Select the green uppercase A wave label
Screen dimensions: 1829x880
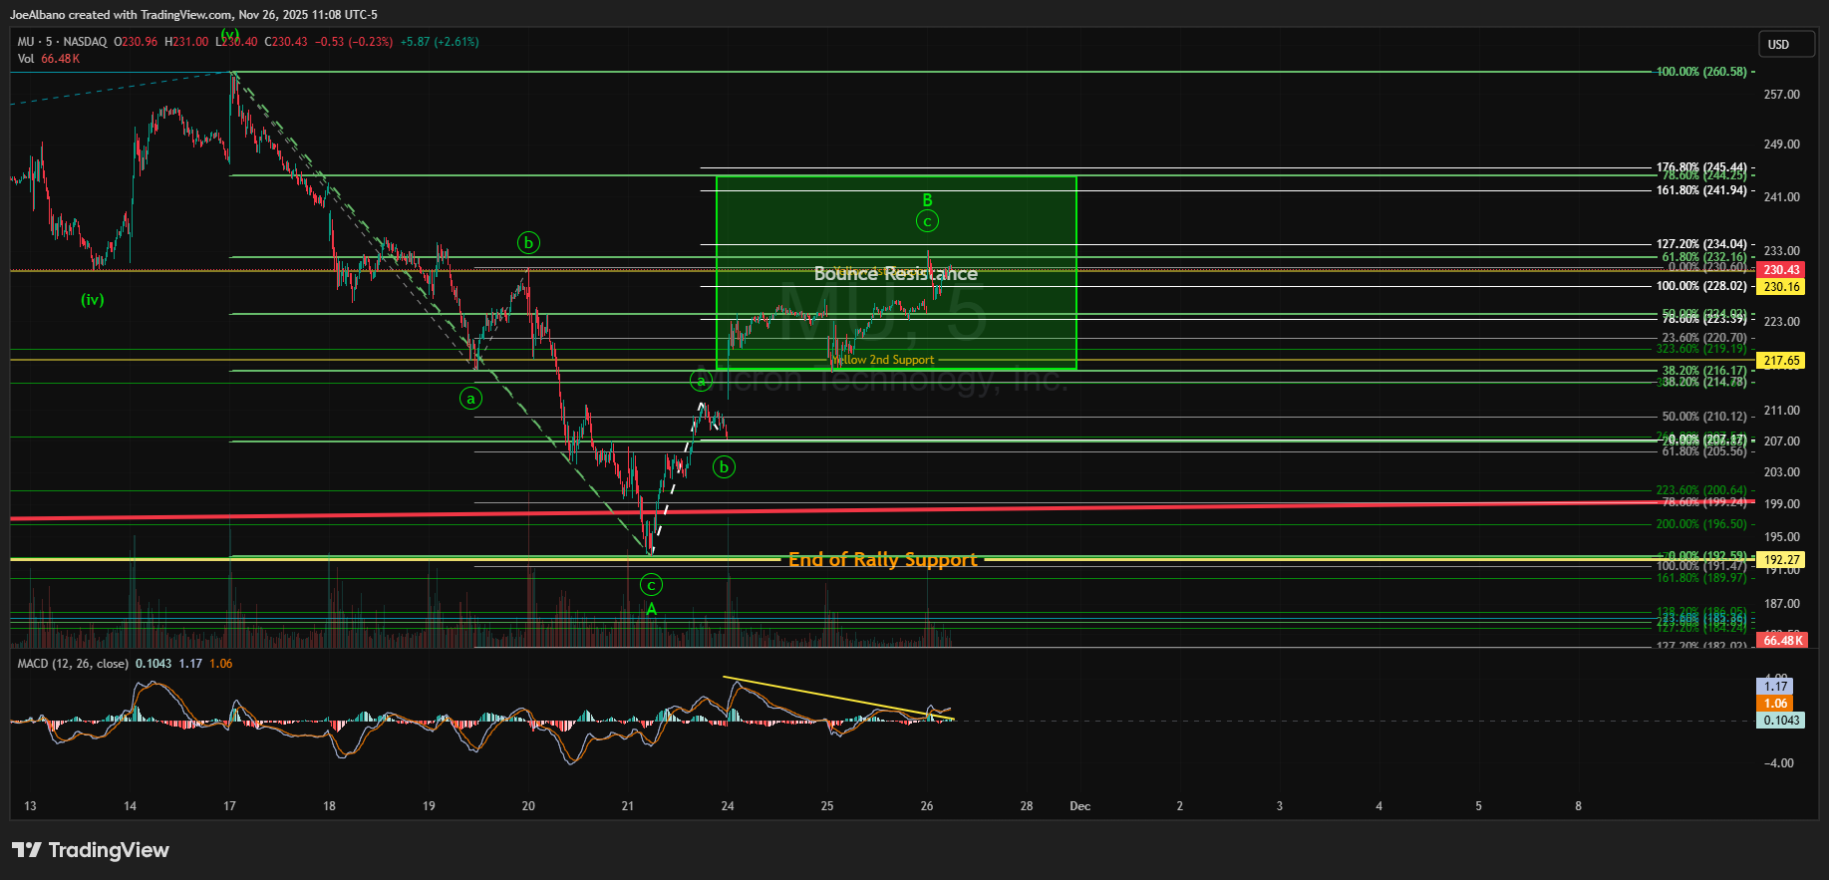[x=651, y=609]
